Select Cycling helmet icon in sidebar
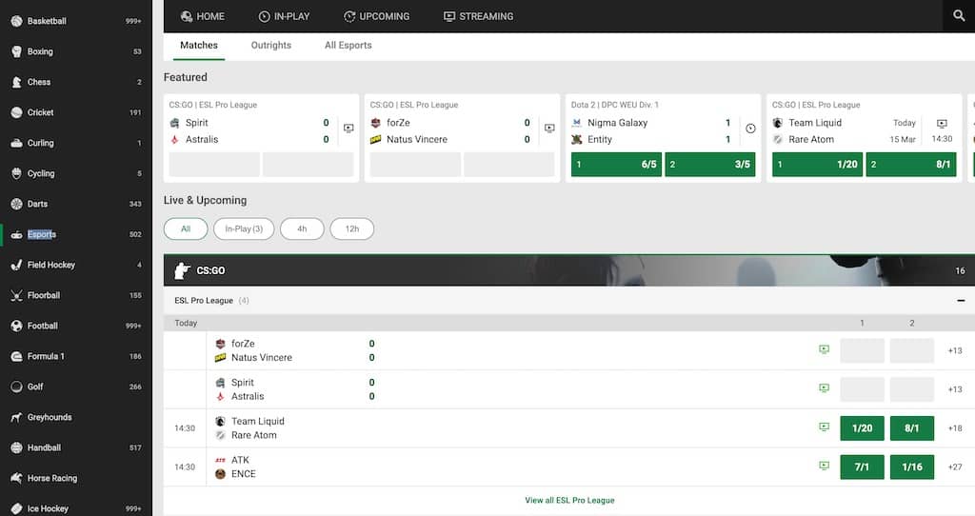The height and width of the screenshot is (516, 975). point(17,173)
